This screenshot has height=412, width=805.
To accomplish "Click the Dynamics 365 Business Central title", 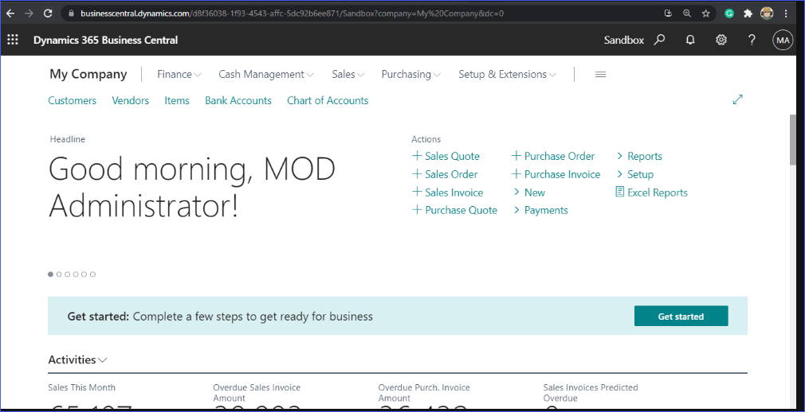I will (x=106, y=40).
